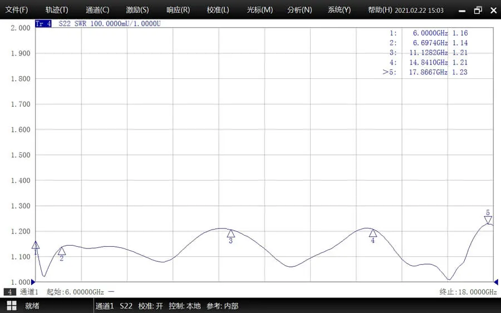Image resolution: width=501 pixels, height=313 pixels.
Task: Click marker 3 readout 11.1282GHz
Action: [429, 53]
